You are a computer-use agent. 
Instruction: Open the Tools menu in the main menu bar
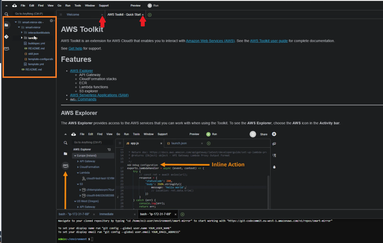[x=78, y=6]
